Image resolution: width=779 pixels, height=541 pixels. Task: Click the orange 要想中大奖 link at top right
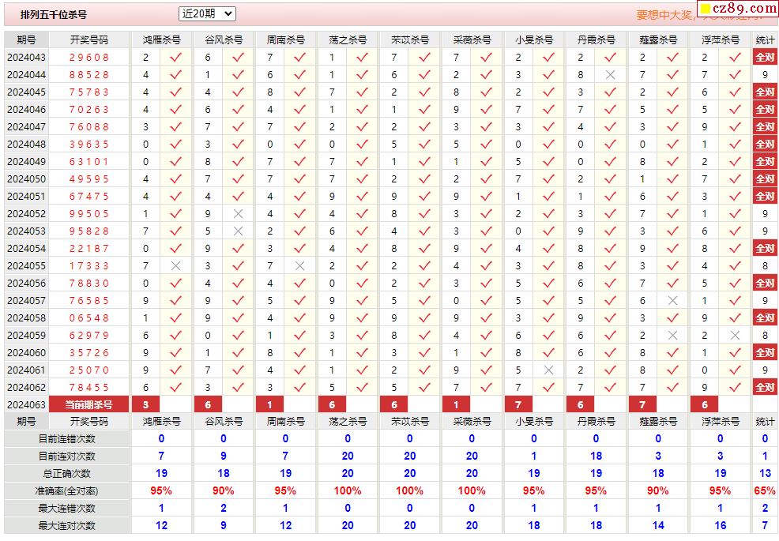pyautogui.click(x=664, y=15)
